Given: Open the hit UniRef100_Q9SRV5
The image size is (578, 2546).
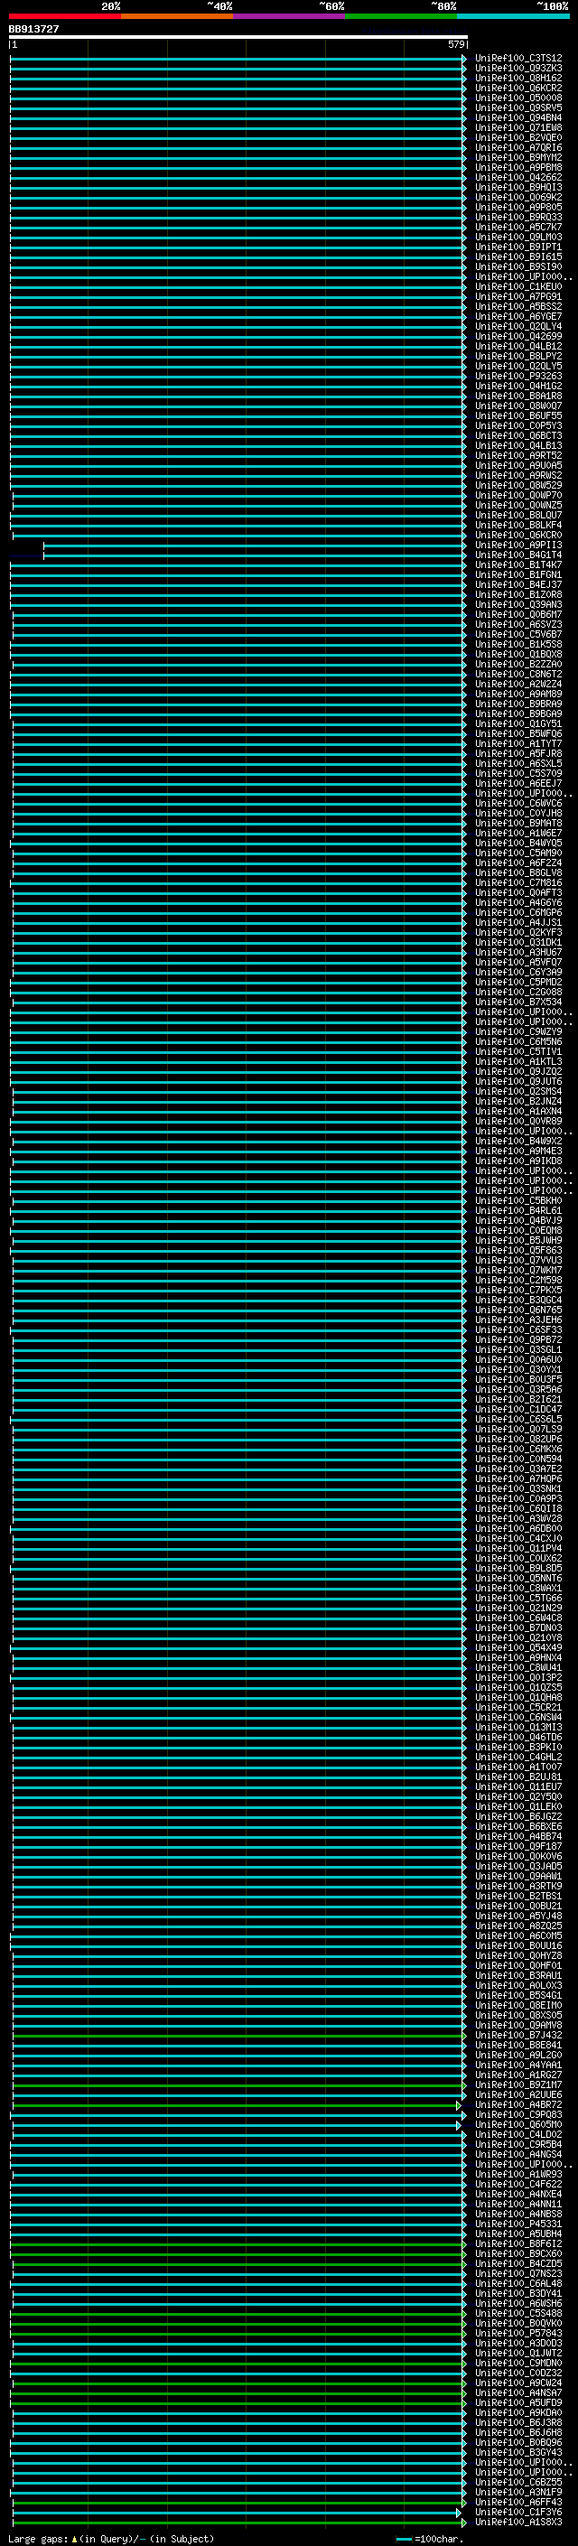Looking at the screenshot, I should click(517, 107).
